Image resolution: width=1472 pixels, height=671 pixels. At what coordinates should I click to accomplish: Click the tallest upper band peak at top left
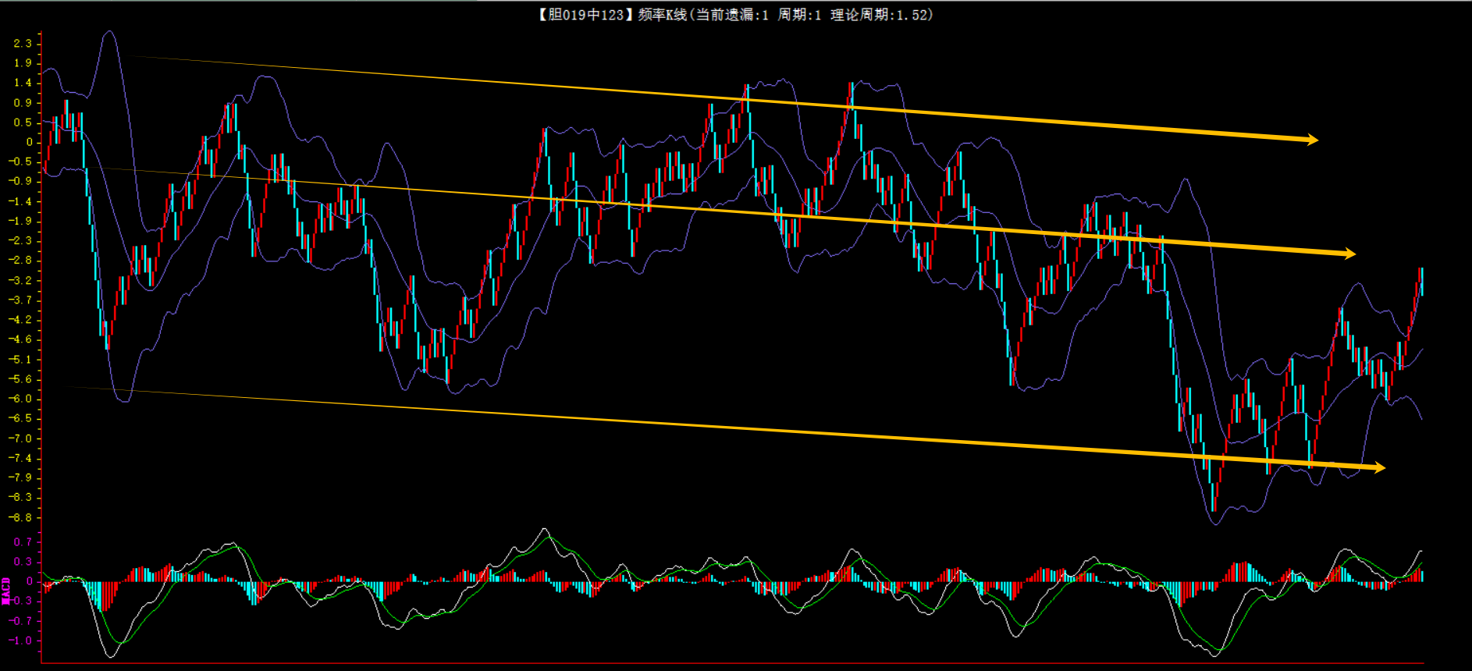(109, 33)
